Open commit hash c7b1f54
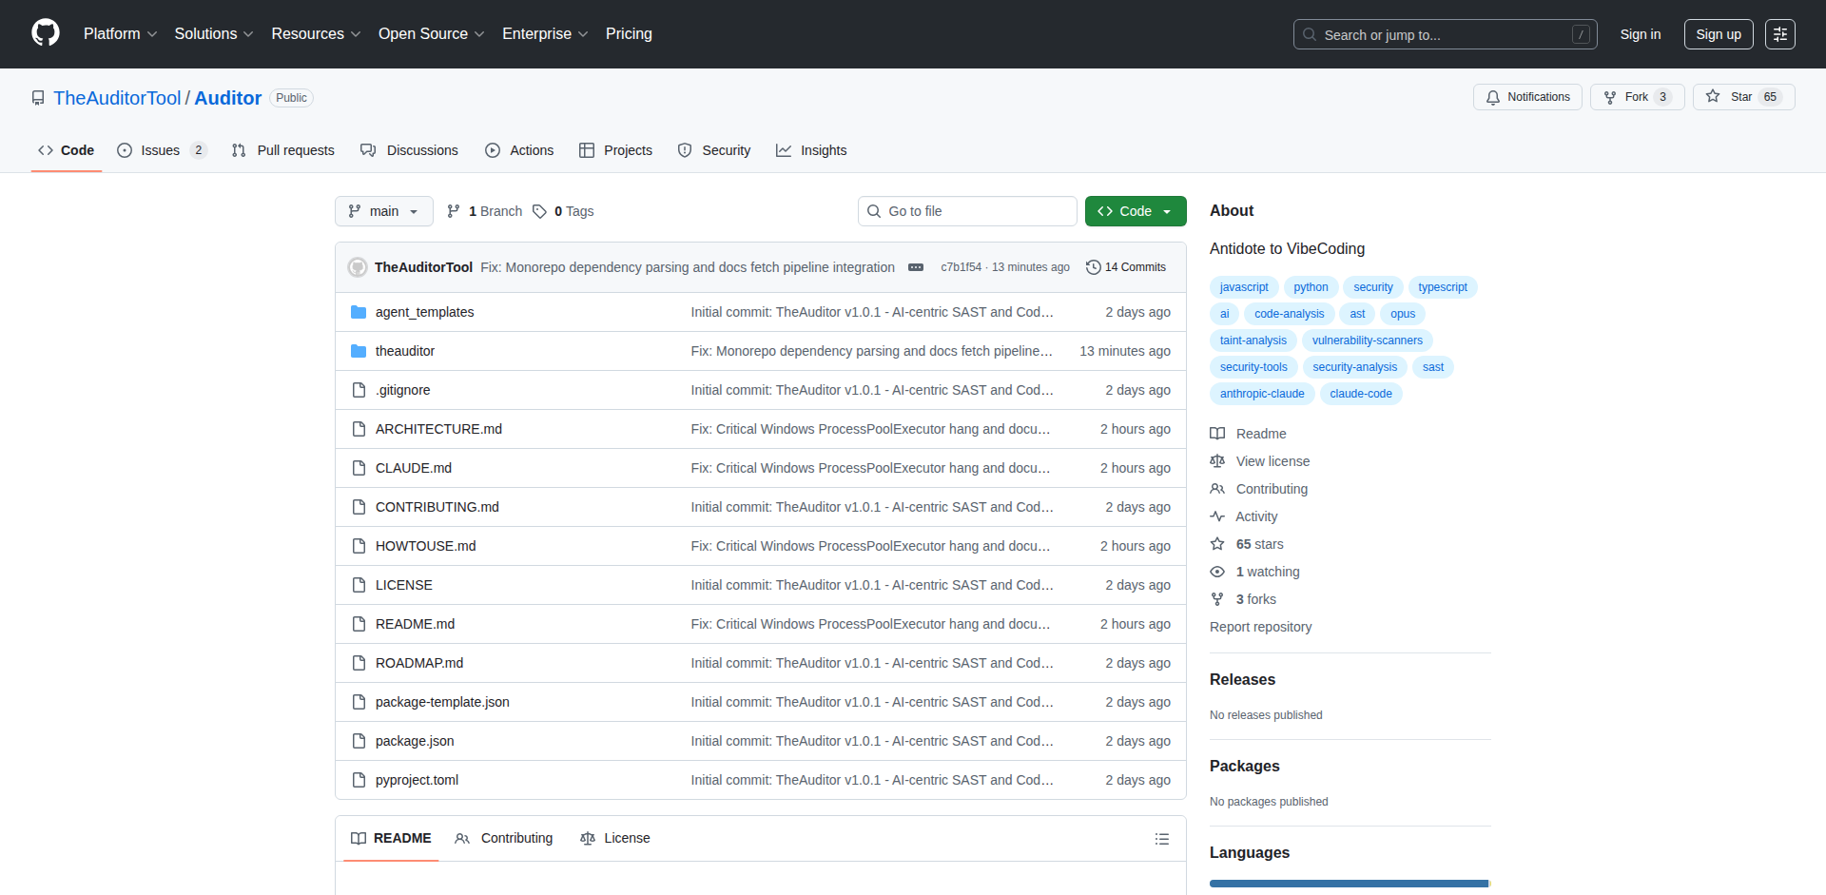Viewport: 1826px width, 895px height. point(961,267)
